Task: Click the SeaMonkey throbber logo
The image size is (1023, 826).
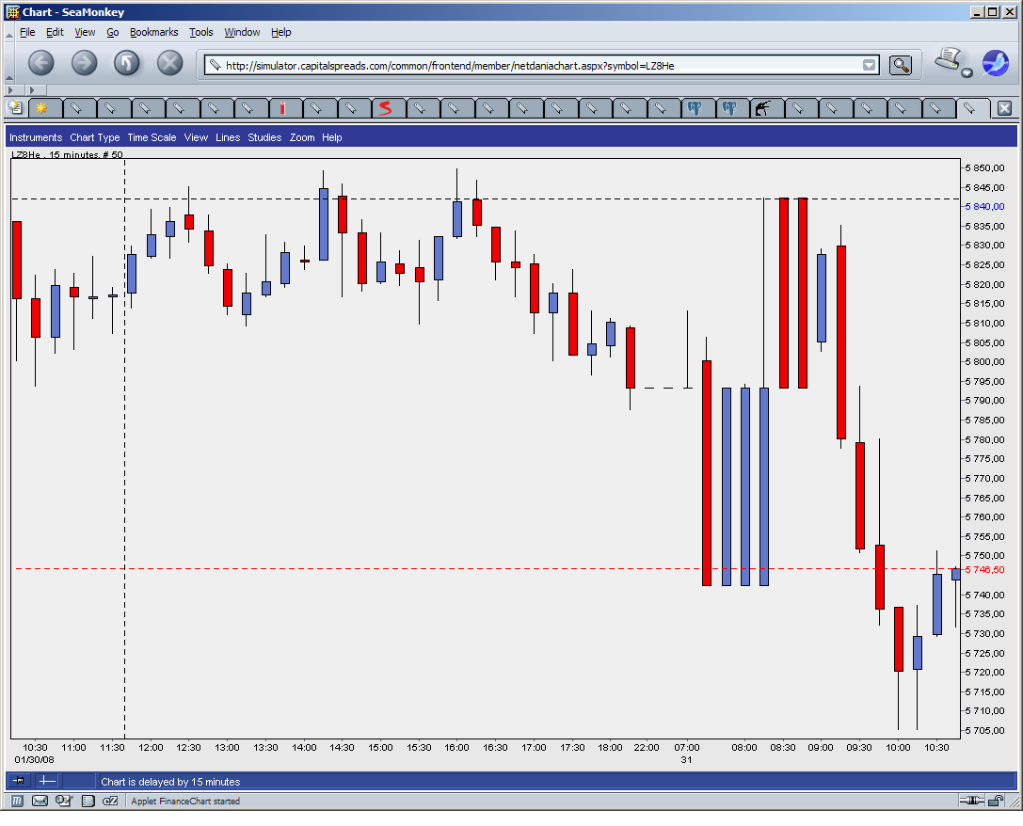Action: point(995,63)
